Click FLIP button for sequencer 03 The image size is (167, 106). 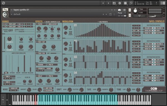click(x=134, y=62)
